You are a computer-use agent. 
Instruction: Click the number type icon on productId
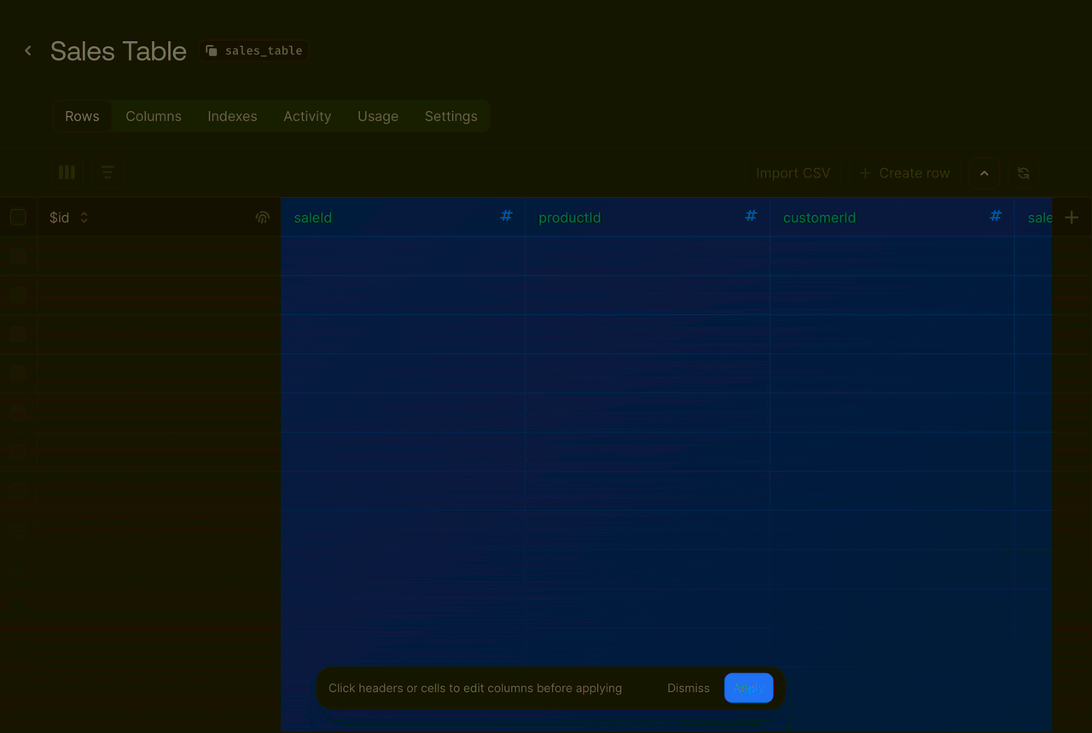tap(751, 216)
